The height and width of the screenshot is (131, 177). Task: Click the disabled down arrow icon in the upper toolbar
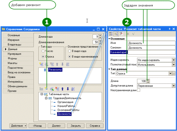pos(62,64)
